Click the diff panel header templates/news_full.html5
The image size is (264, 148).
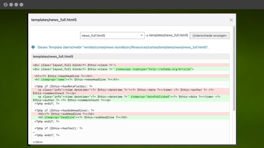53,57
